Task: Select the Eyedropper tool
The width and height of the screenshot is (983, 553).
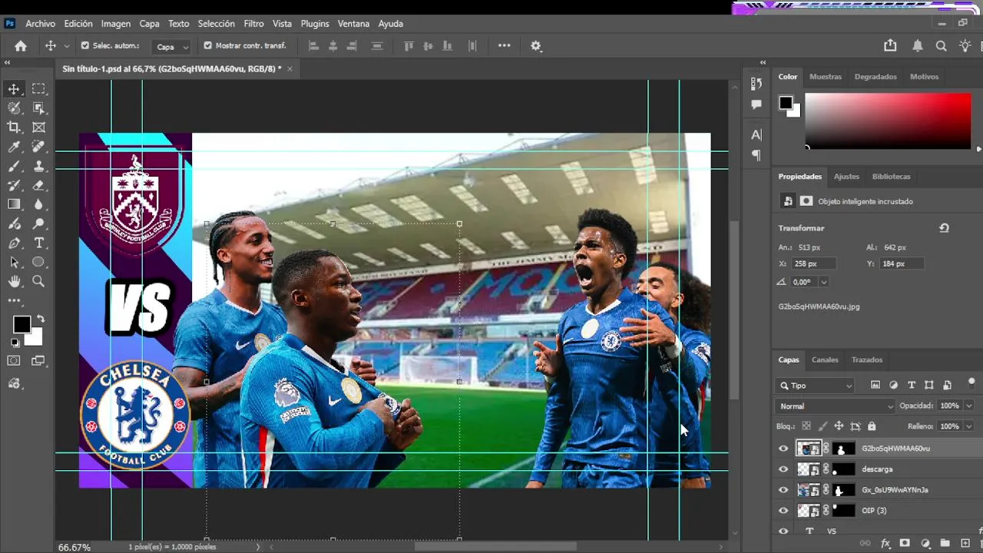Action: pos(14,147)
